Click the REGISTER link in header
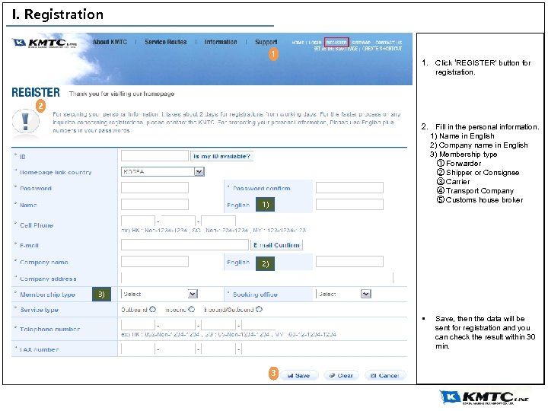Screen dimensions: 548x411 336,43
